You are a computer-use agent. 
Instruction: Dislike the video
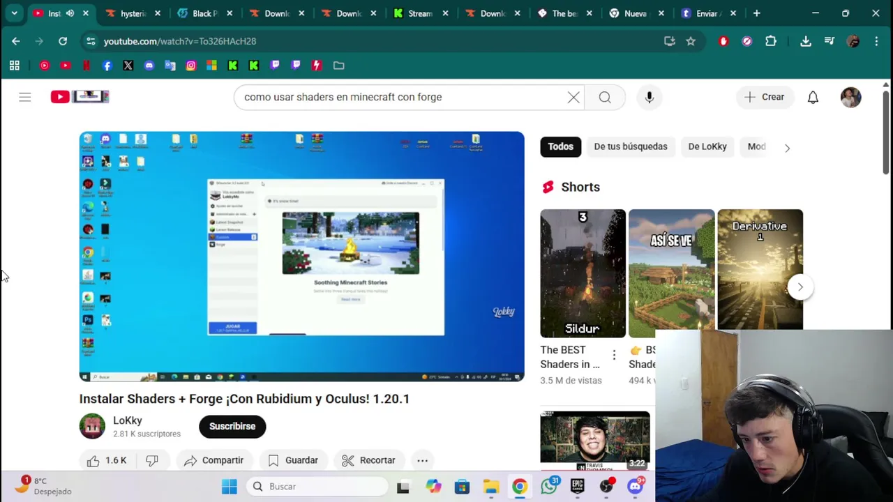(152, 460)
